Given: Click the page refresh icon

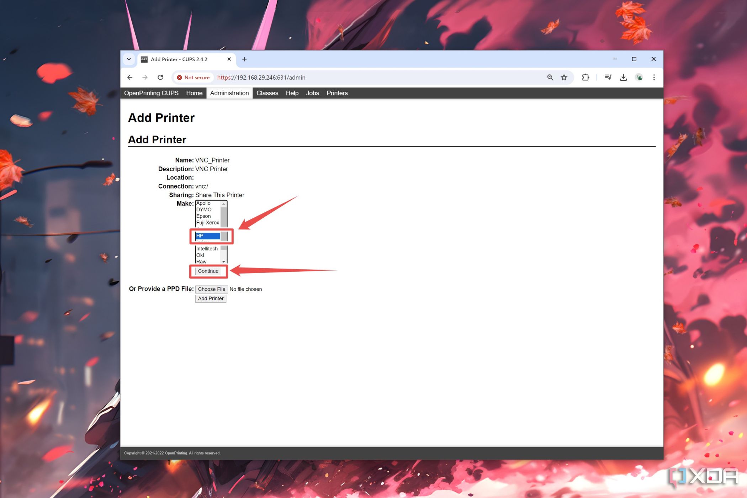Looking at the screenshot, I should pyautogui.click(x=160, y=77).
